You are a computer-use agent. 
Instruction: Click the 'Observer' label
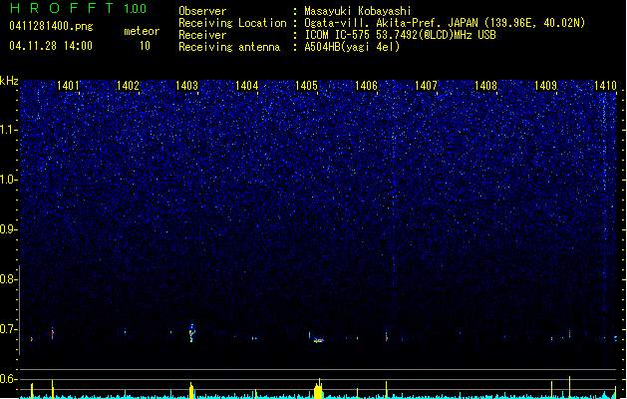(202, 11)
